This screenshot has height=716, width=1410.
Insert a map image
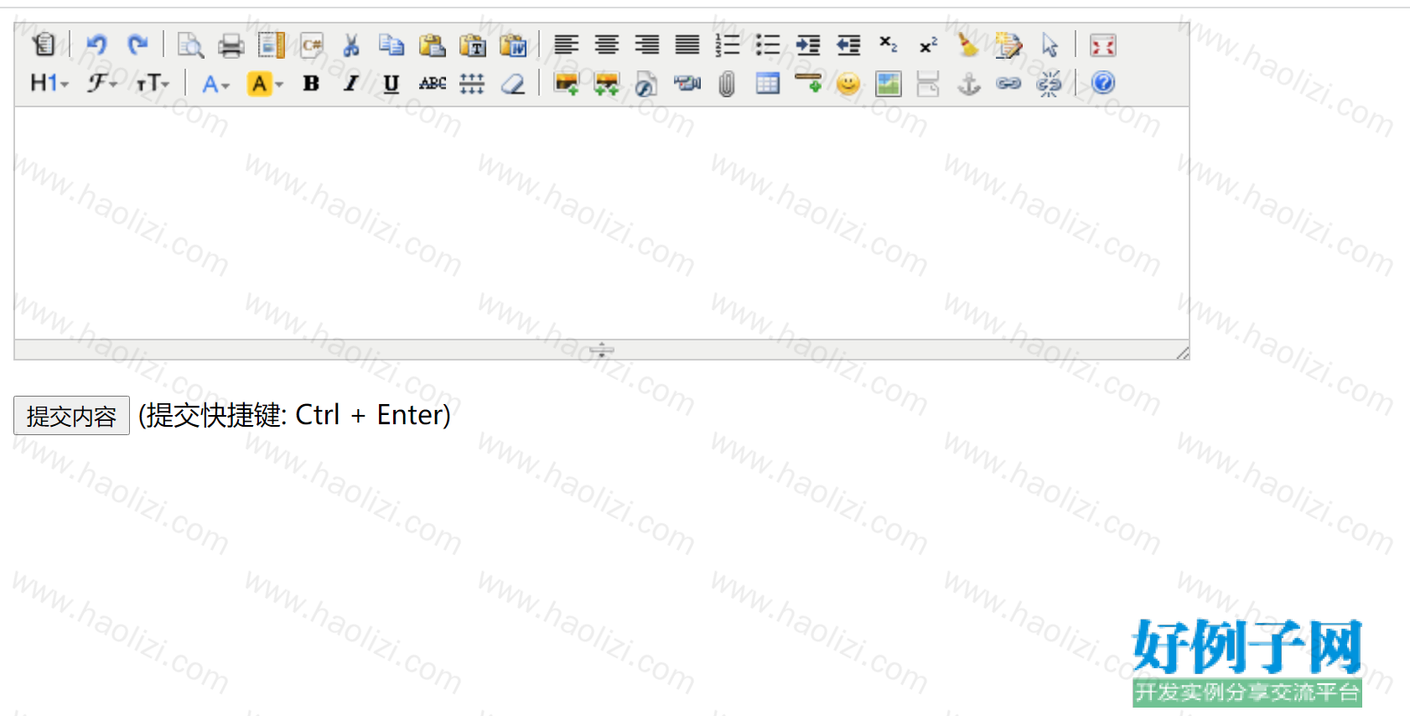coord(889,83)
